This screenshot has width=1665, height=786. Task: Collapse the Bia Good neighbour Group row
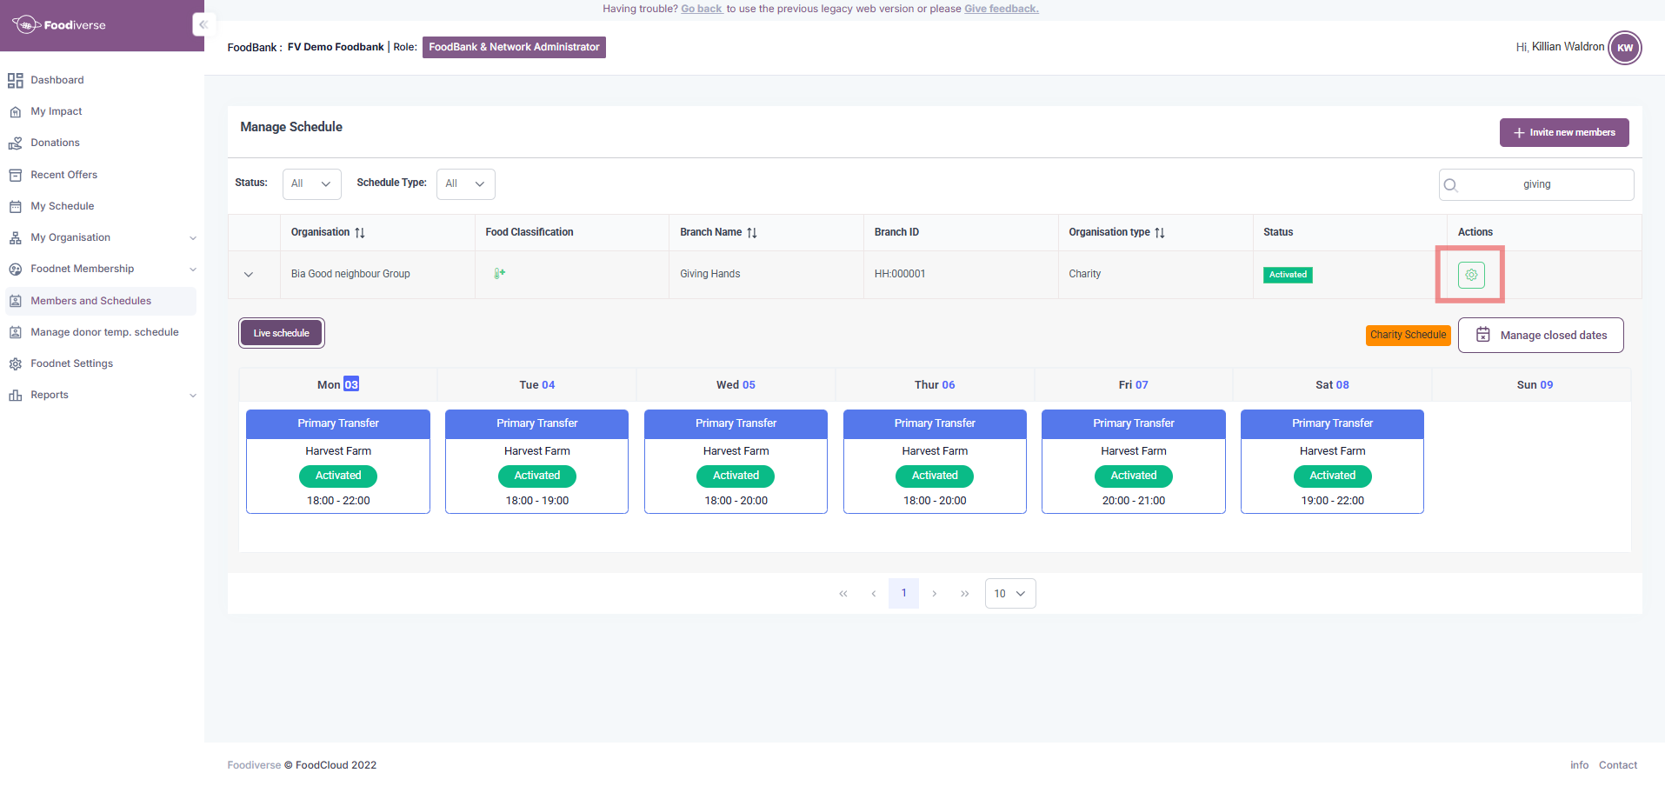249,275
